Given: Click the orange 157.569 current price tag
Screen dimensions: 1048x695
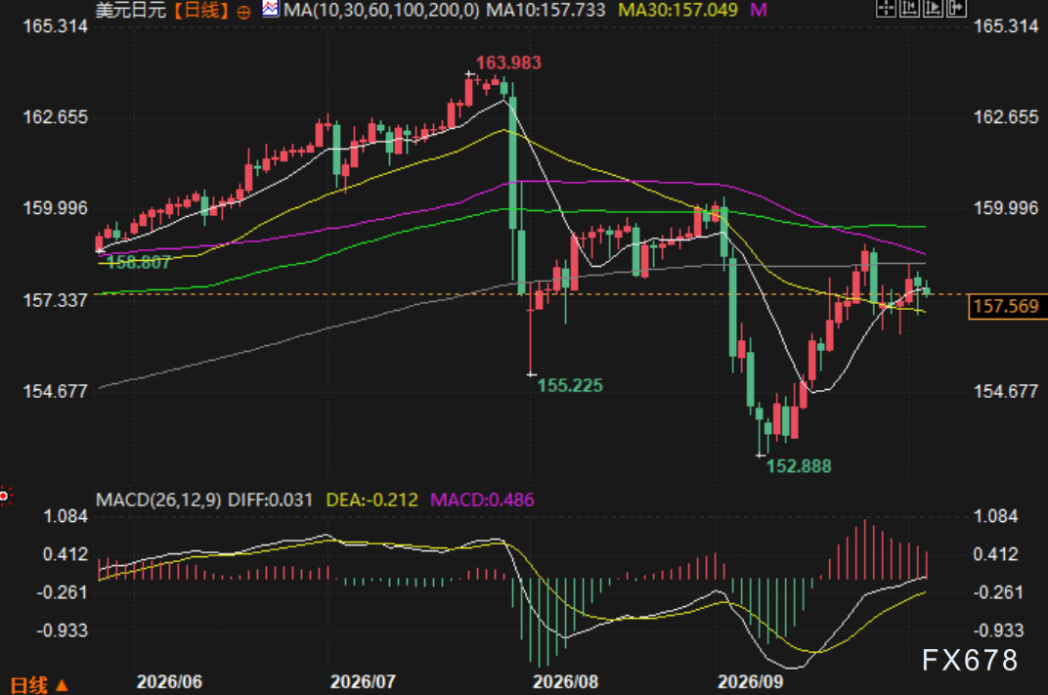Looking at the screenshot, I should click(1007, 307).
